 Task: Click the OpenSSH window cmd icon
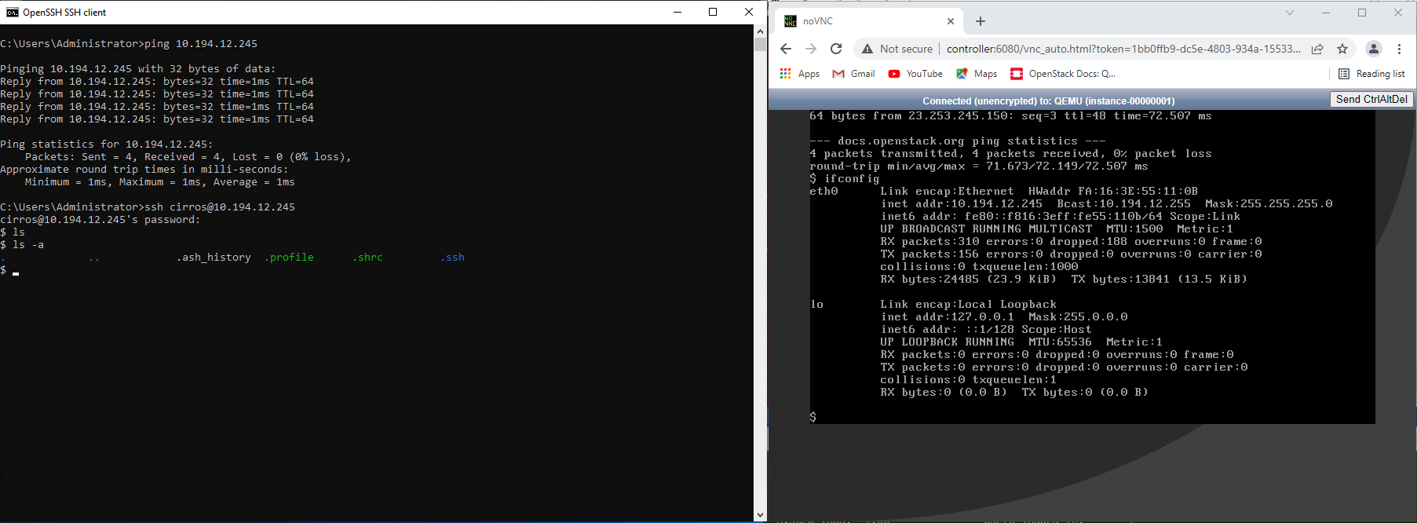pyautogui.click(x=12, y=12)
